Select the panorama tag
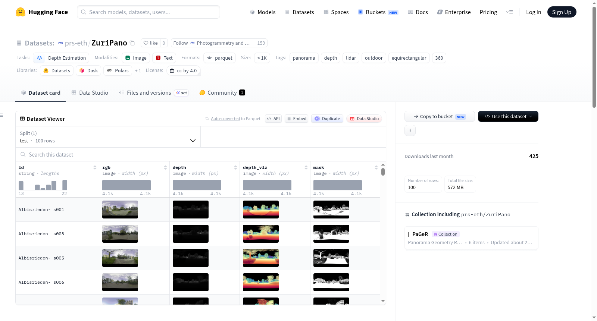This screenshot has height=321, width=597. (x=304, y=58)
